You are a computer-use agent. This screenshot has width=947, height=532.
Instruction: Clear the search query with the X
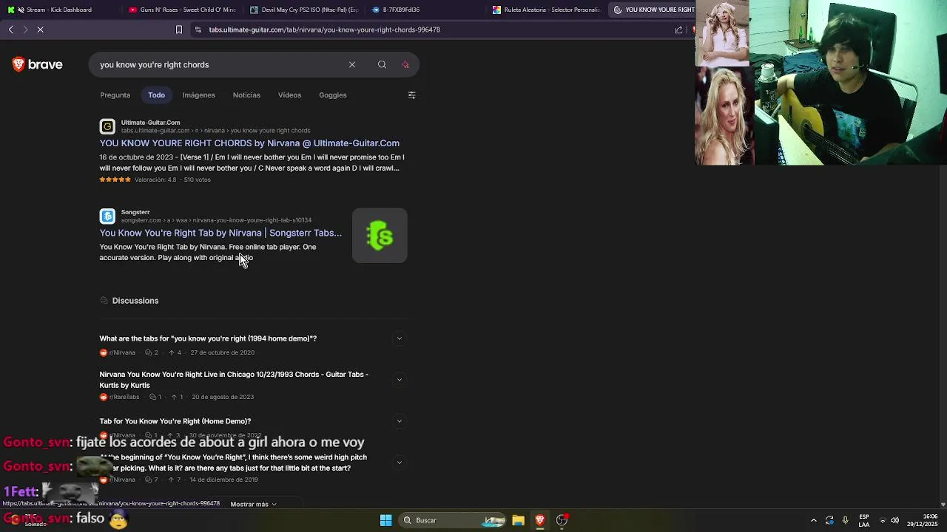[x=352, y=65]
